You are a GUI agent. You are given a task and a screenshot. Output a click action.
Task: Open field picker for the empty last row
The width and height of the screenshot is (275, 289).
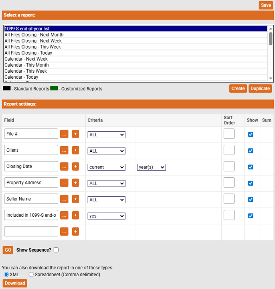coord(64,232)
